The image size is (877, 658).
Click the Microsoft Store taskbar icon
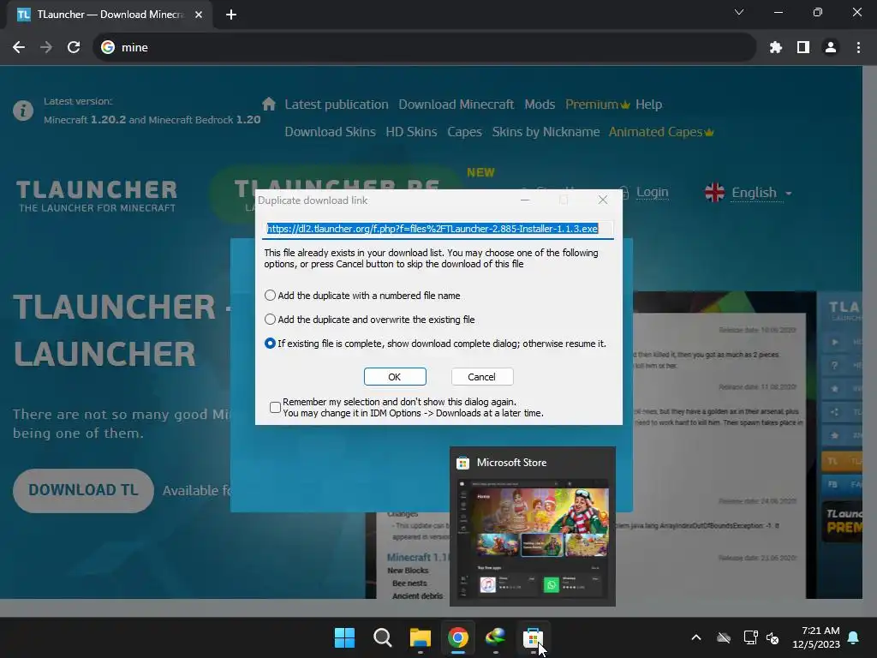pos(533,637)
